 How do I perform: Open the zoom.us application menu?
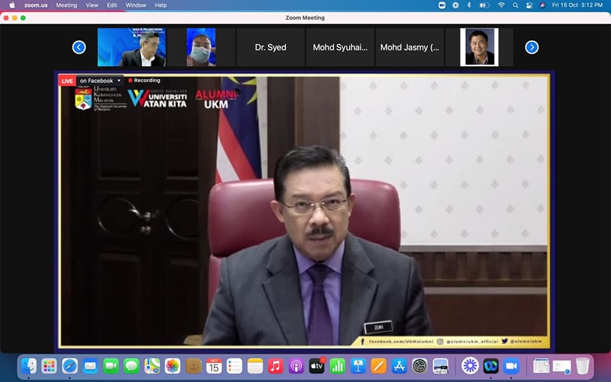coord(36,5)
